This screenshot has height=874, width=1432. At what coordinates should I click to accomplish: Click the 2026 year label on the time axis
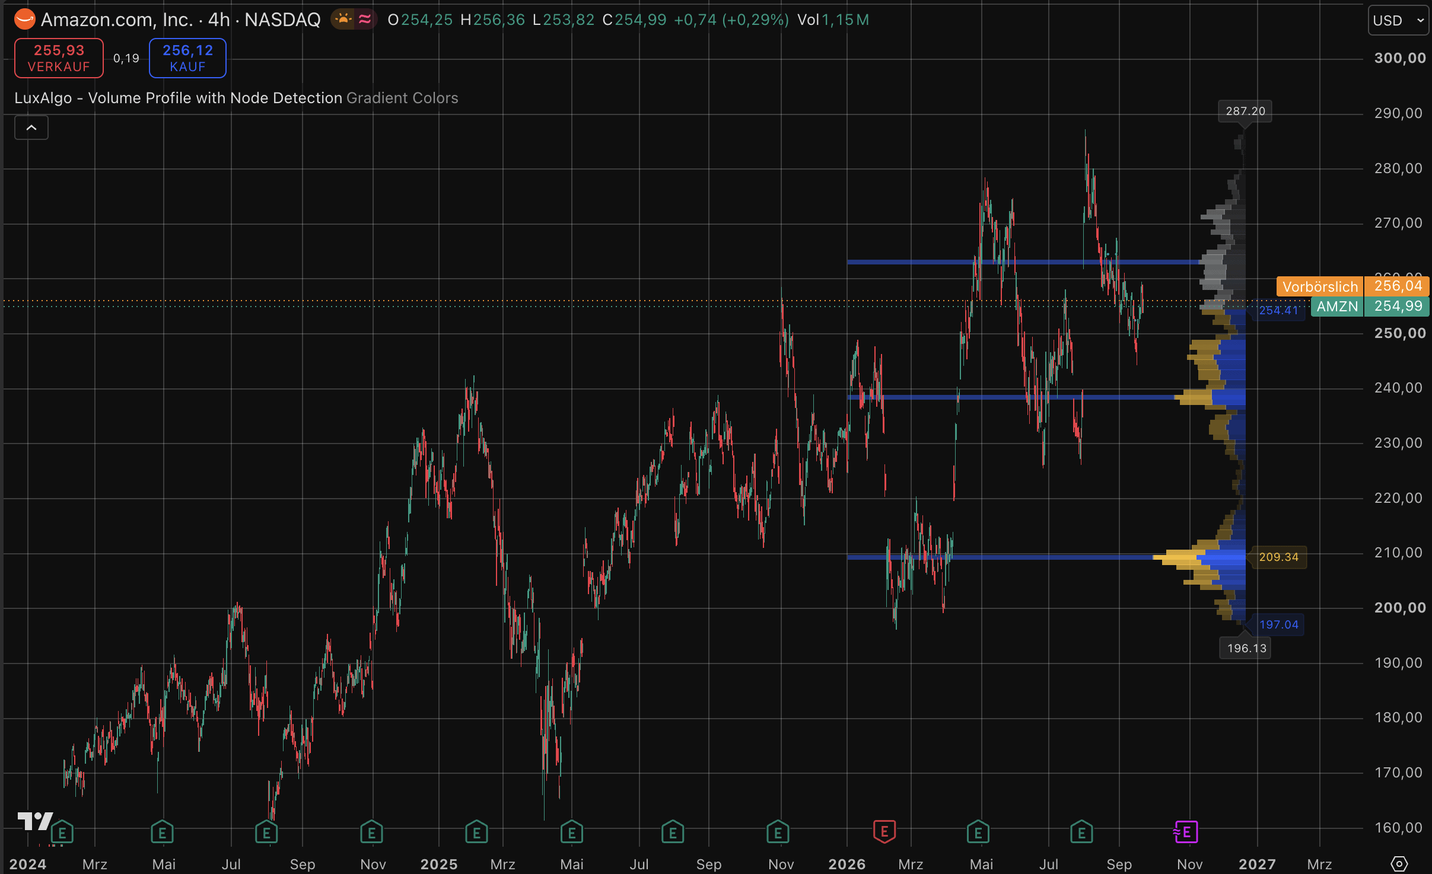(847, 864)
